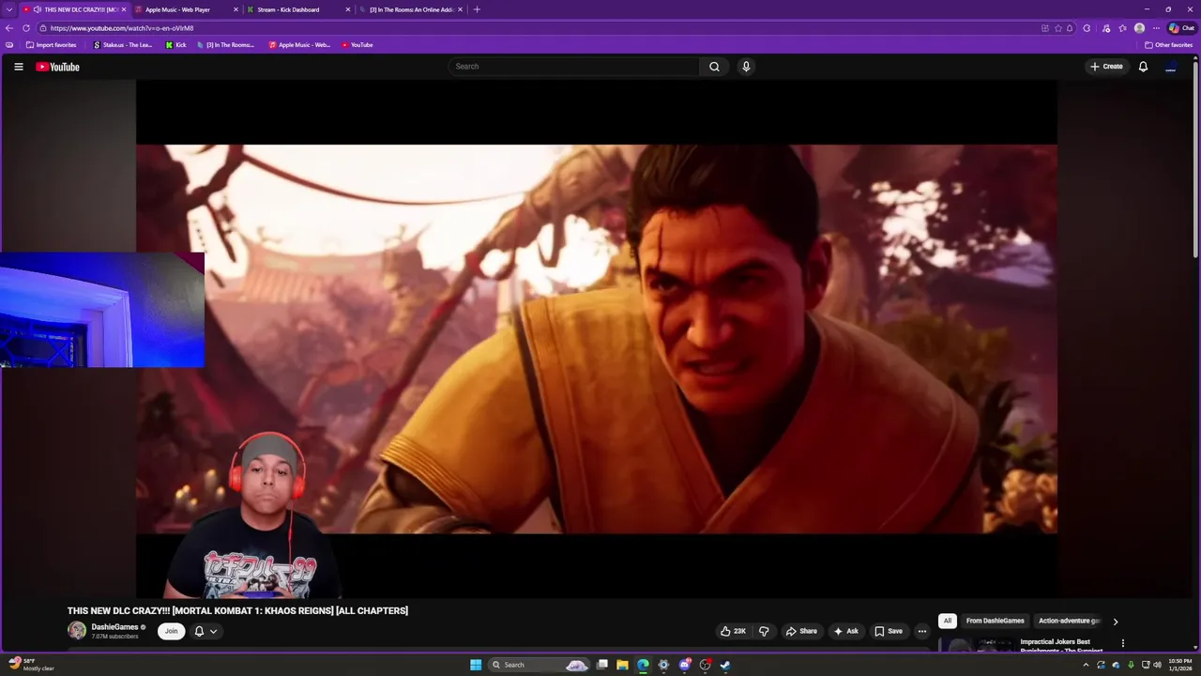
Task: Go back with the browser back arrow
Action: pyautogui.click(x=9, y=28)
